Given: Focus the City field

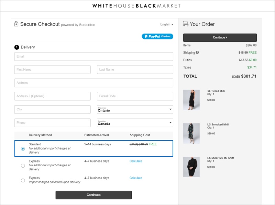Looking at the screenshot, I should coord(53,109).
